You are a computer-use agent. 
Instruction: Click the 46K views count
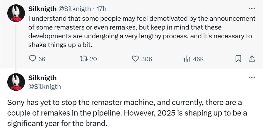198,59
